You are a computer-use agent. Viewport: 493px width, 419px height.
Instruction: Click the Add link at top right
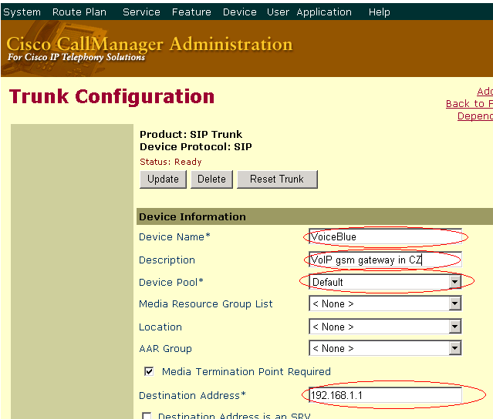485,92
